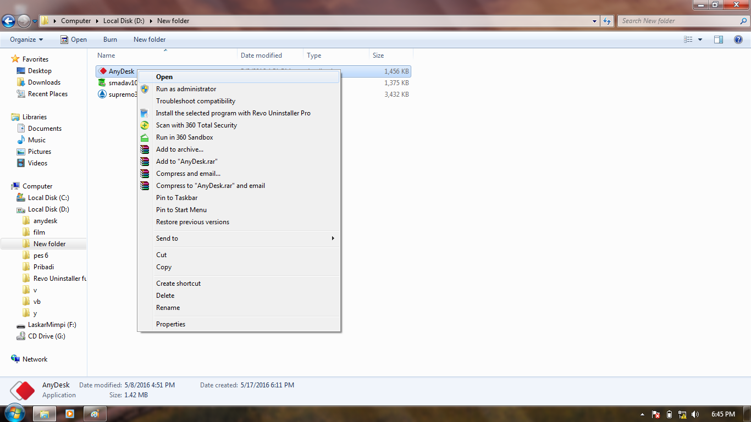The width and height of the screenshot is (751, 422).
Task: Choose Pin to Taskbar
Action: 239,198
